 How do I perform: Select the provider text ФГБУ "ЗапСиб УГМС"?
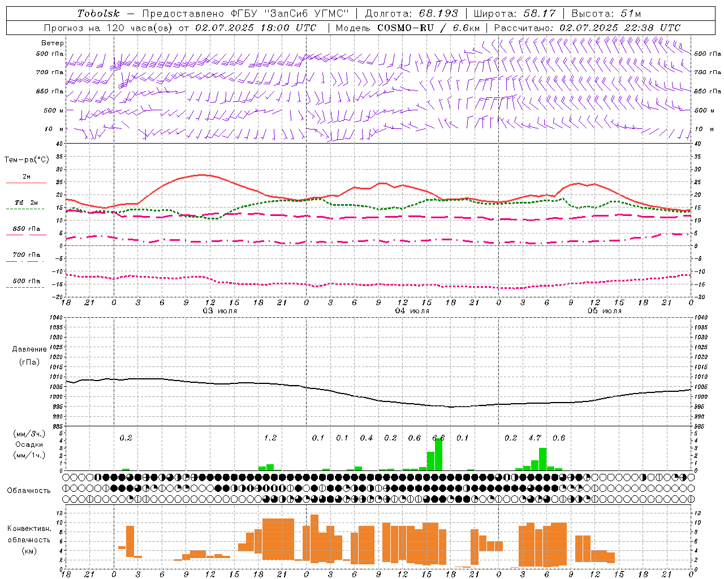290,14
